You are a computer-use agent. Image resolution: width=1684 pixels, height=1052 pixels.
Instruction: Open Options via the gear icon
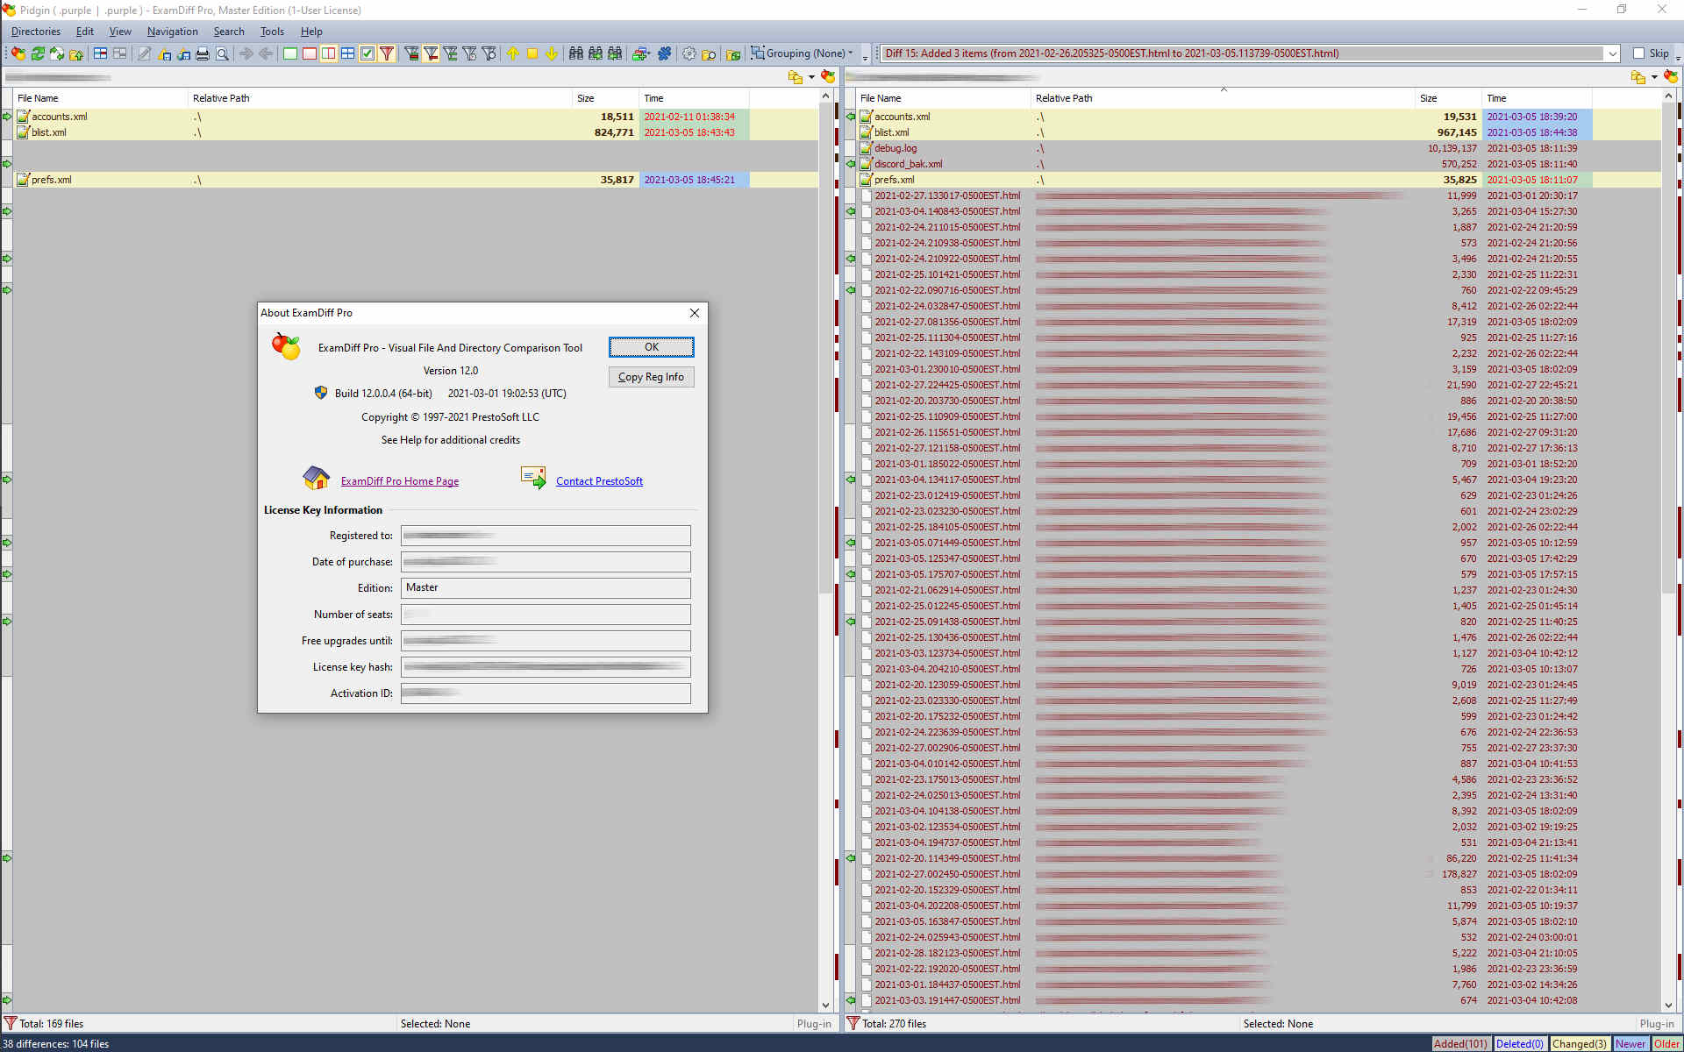(x=689, y=53)
